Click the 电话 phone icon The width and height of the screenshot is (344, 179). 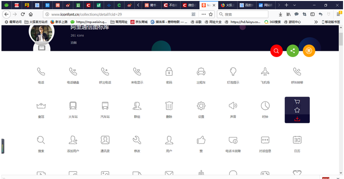coord(41,72)
